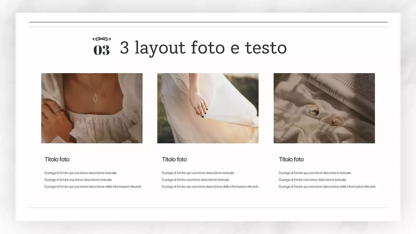Click the ornamental flourish above the 03
416x234 pixels.
102,39
